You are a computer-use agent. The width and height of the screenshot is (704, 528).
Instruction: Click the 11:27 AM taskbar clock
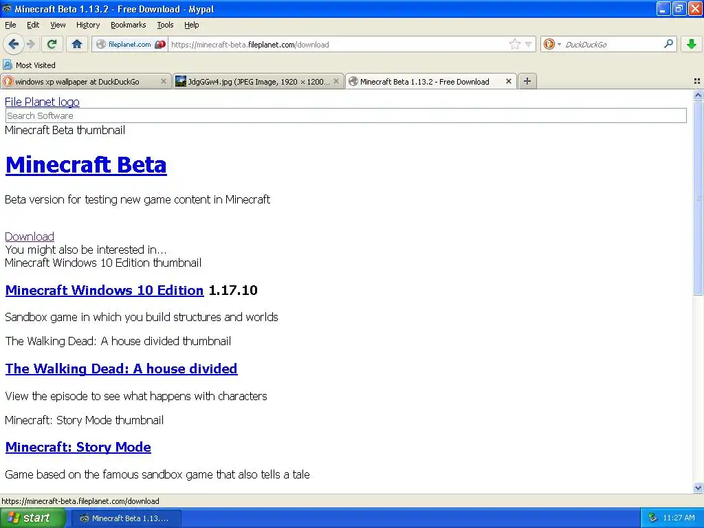[679, 518]
